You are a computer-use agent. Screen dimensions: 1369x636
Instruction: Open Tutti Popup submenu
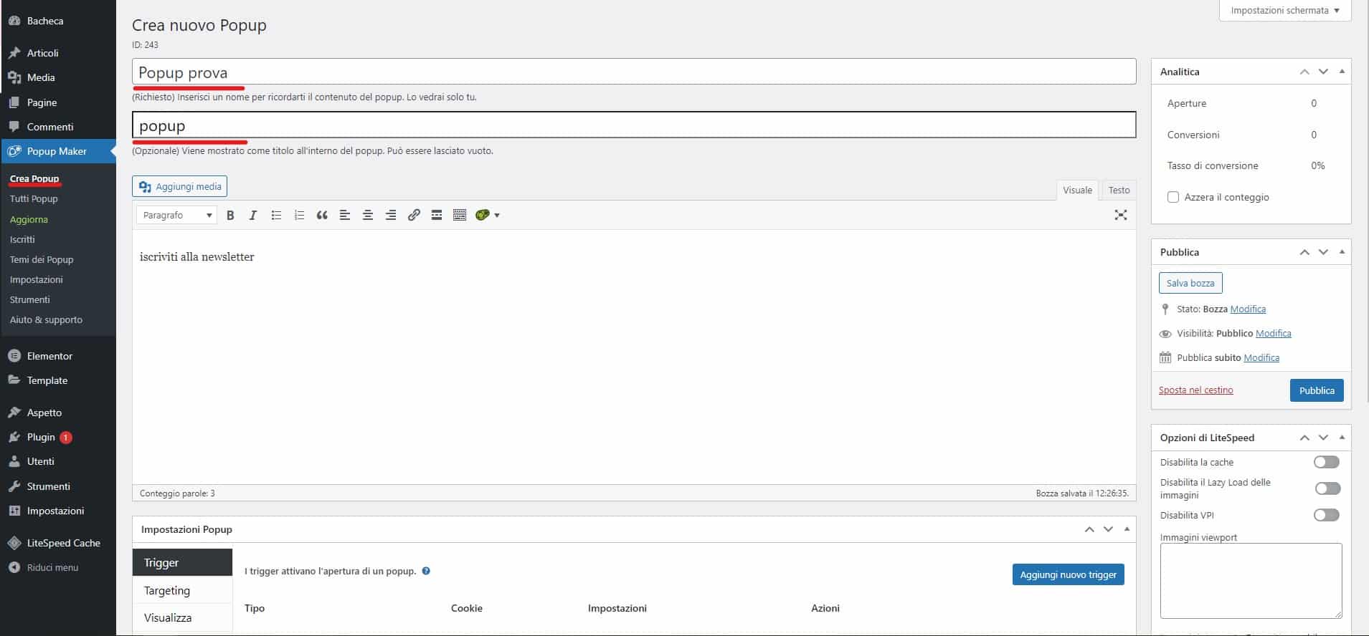[x=34, y=199]
